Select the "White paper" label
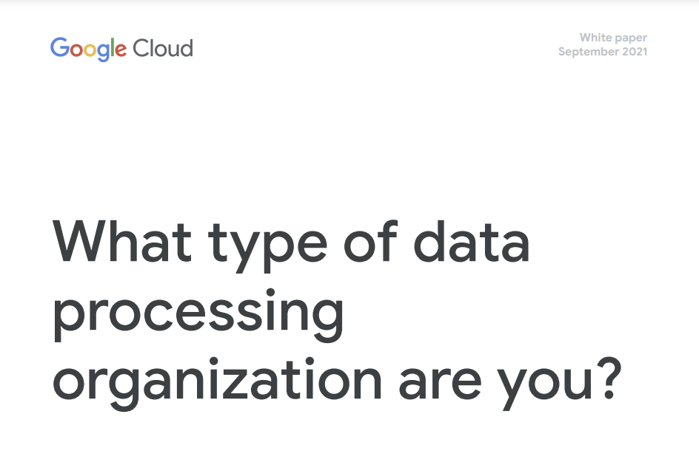 [613, 38]
